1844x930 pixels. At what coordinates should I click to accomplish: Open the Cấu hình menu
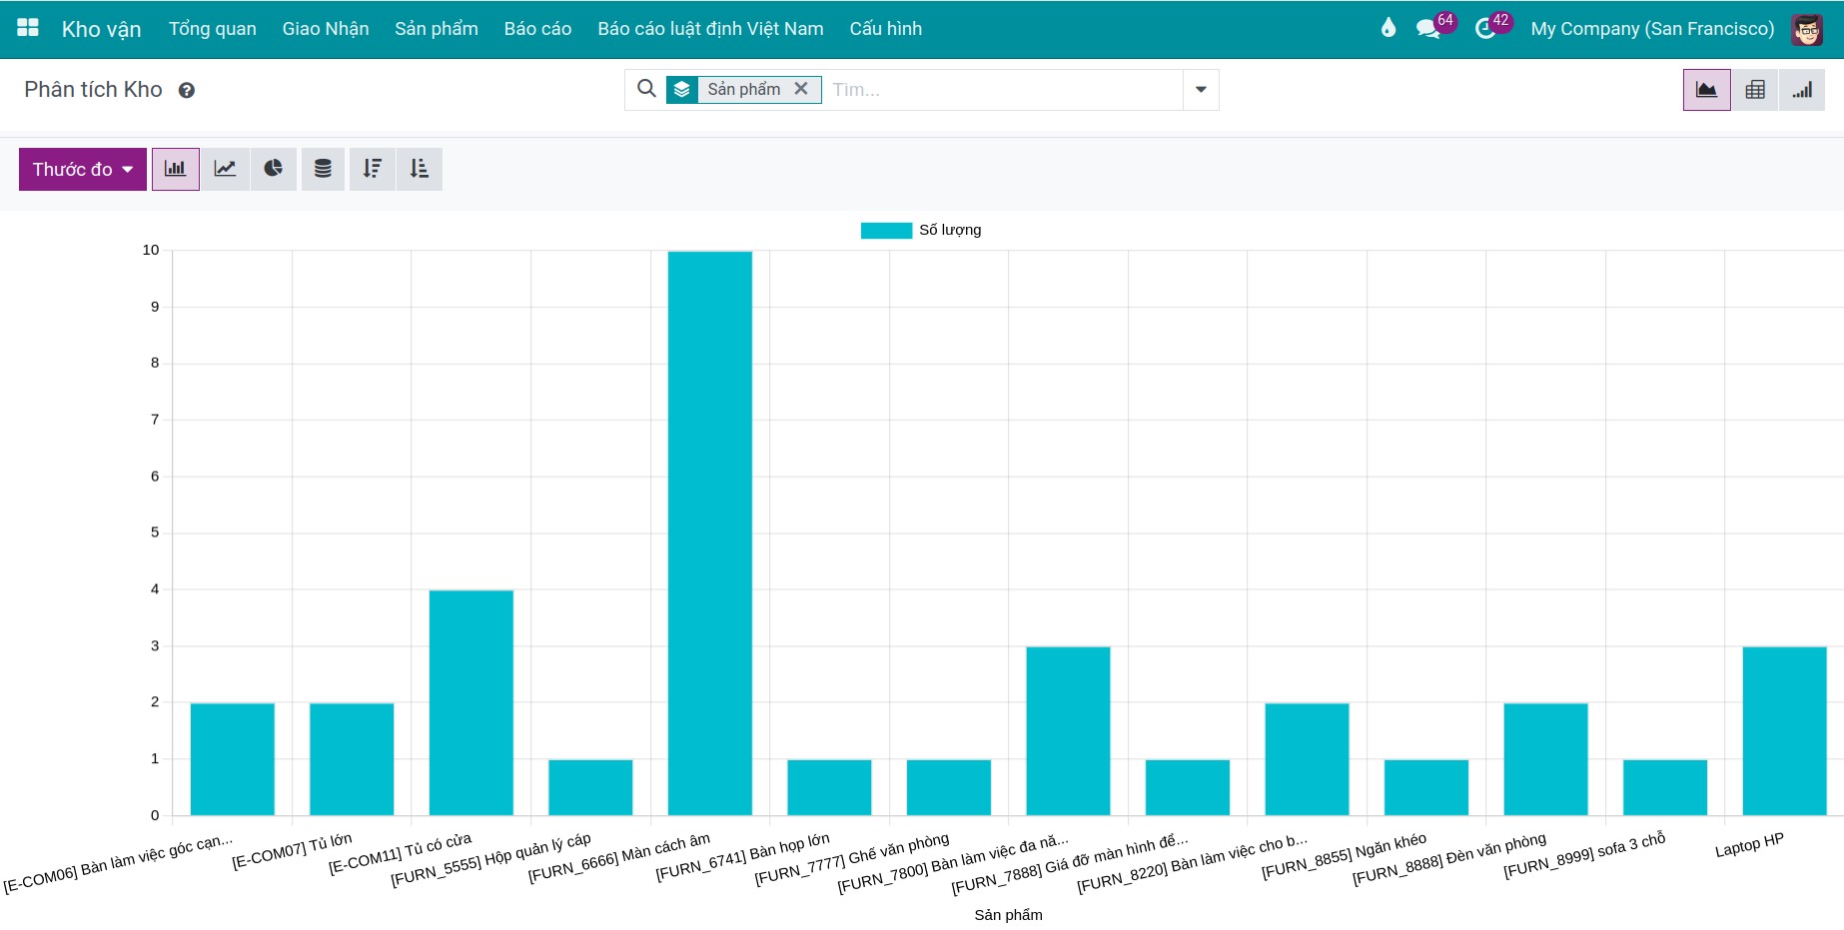tap(886, 29)
